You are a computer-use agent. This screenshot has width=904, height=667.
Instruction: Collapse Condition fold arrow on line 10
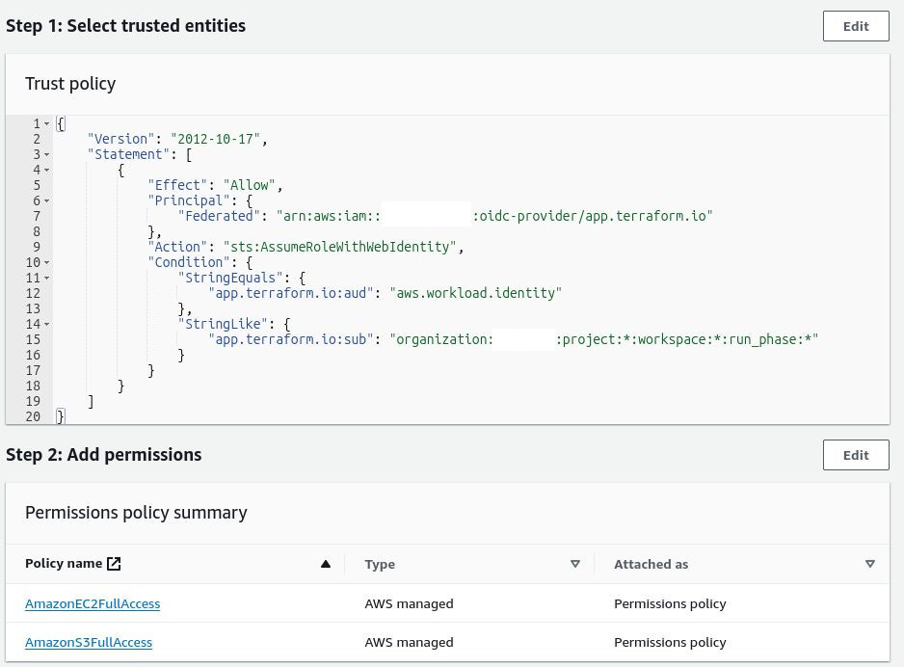pos(46,262)
